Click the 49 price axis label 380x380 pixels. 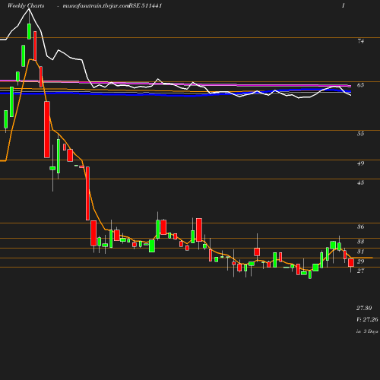click(360, 163)
